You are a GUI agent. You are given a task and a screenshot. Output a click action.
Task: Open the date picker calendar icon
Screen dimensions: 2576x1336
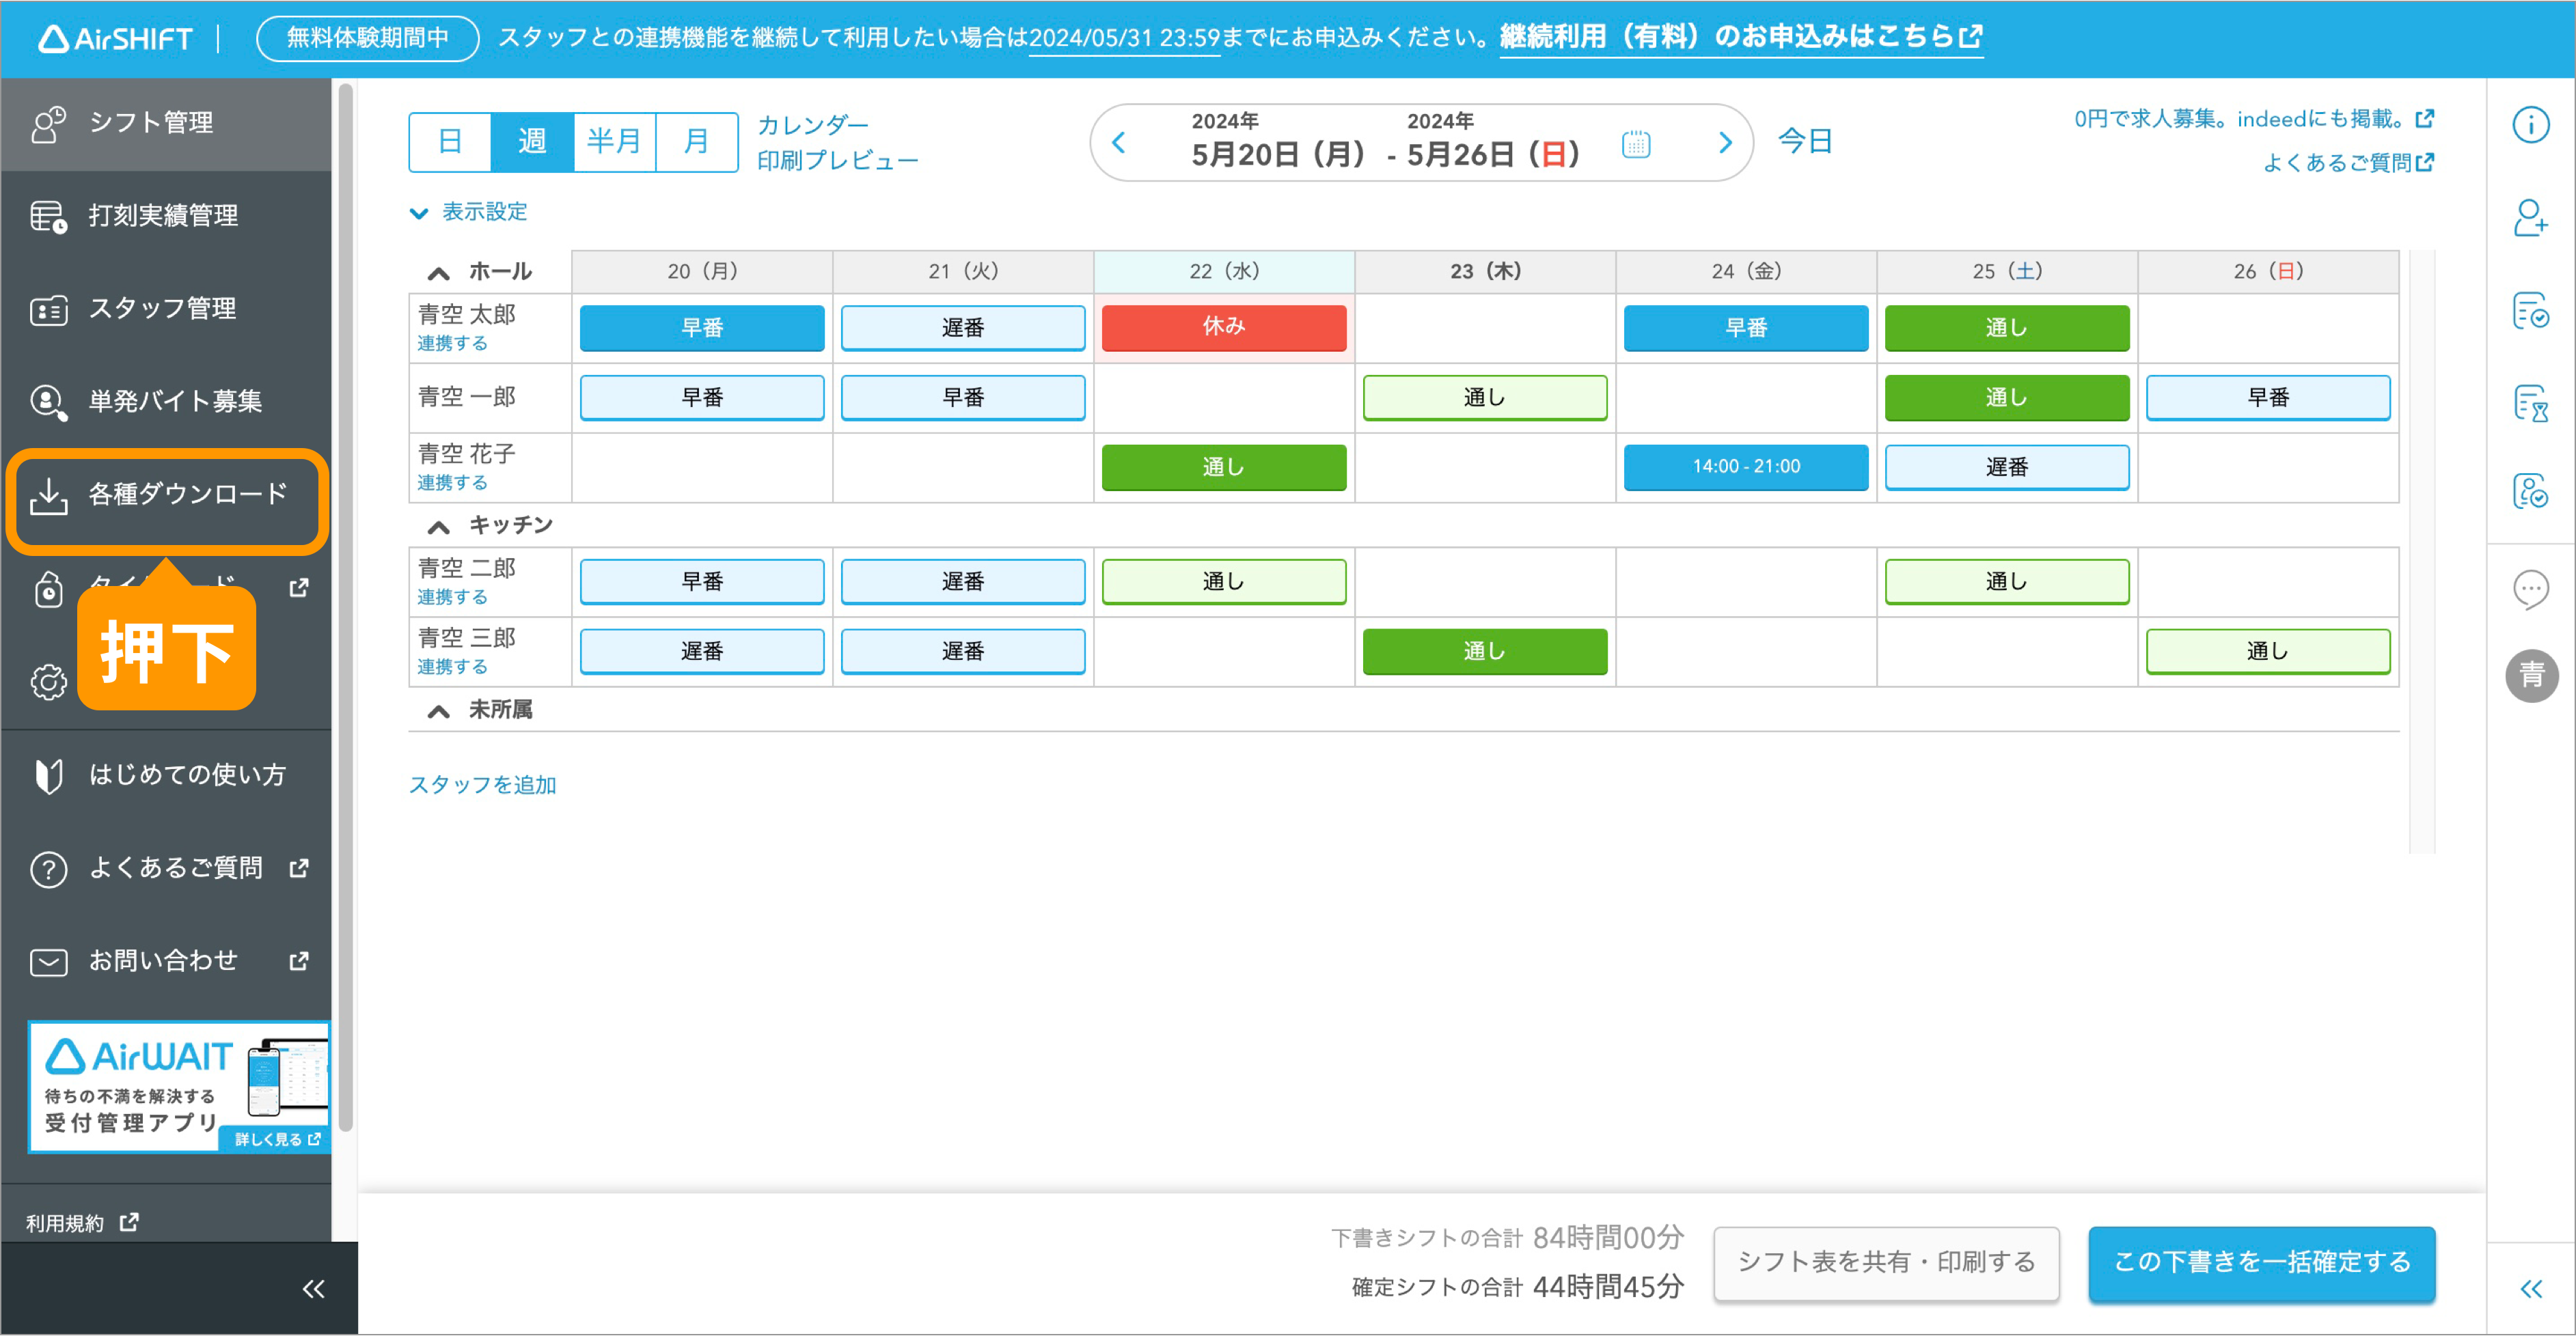[1635, 144]
